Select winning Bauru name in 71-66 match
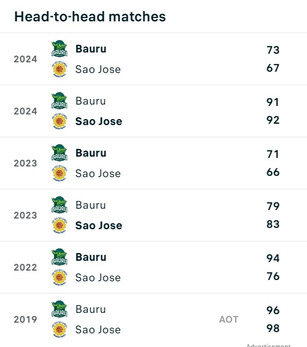The image size is (307, 347). (91, 153)
